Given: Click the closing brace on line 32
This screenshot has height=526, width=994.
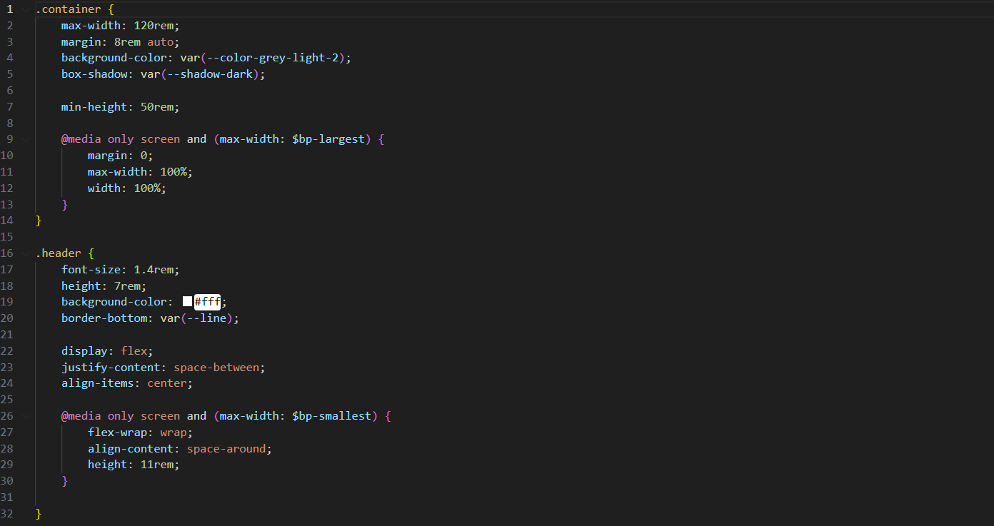Looking at the screenshot, I should click(x=39, y=513).
